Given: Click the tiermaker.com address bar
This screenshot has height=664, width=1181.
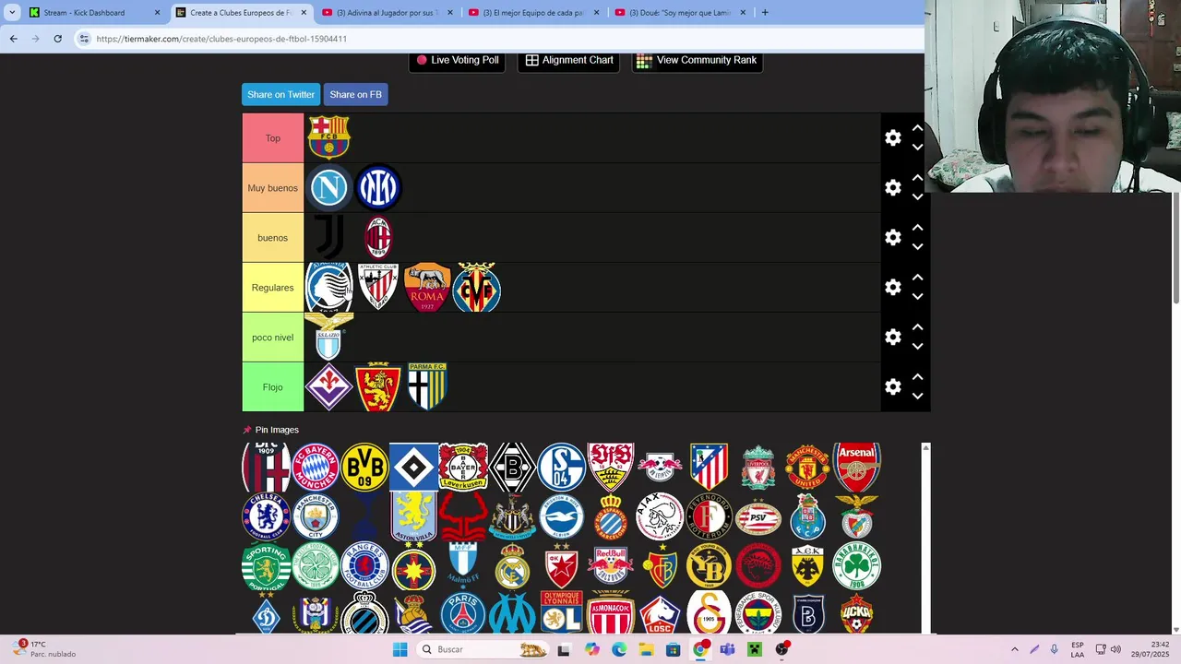Looking at the screenshot, I should [498, 39].
